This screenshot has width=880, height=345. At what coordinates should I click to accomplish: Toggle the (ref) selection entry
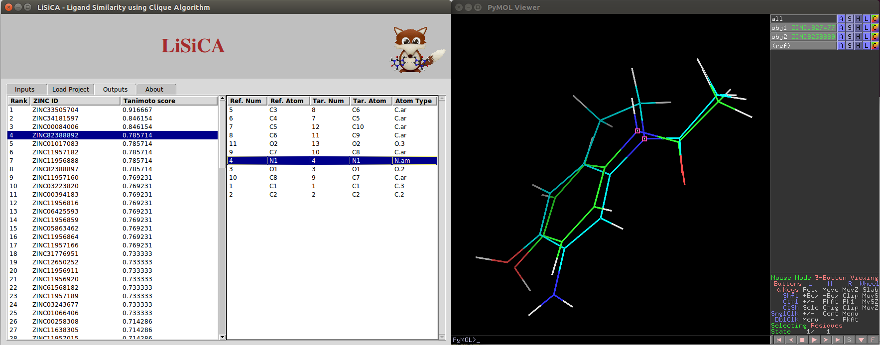(x=803, y=46)
